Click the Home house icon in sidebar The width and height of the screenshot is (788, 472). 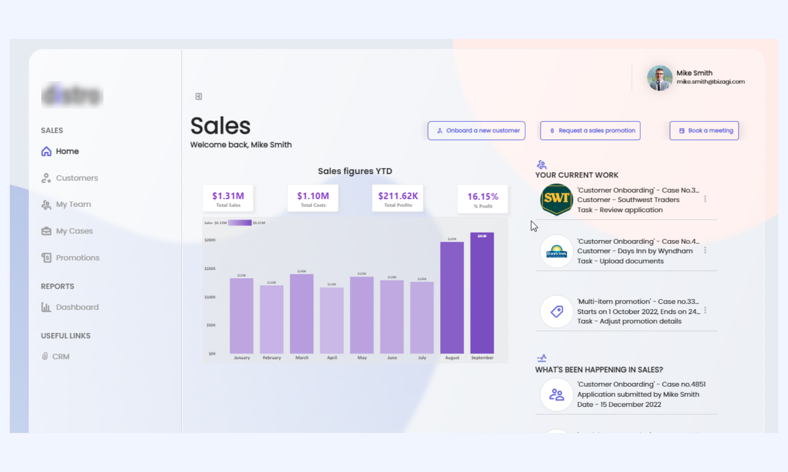[46, 151]
